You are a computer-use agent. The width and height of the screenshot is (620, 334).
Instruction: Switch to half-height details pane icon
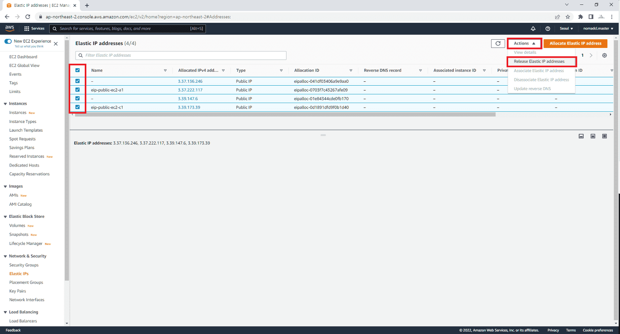click(x=593, y=137)
